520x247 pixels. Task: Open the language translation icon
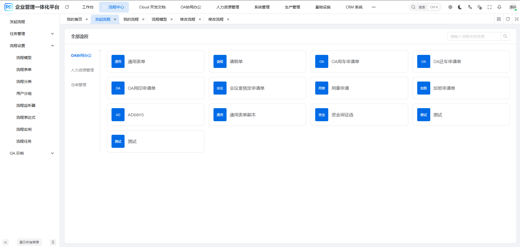coord(470,7)
